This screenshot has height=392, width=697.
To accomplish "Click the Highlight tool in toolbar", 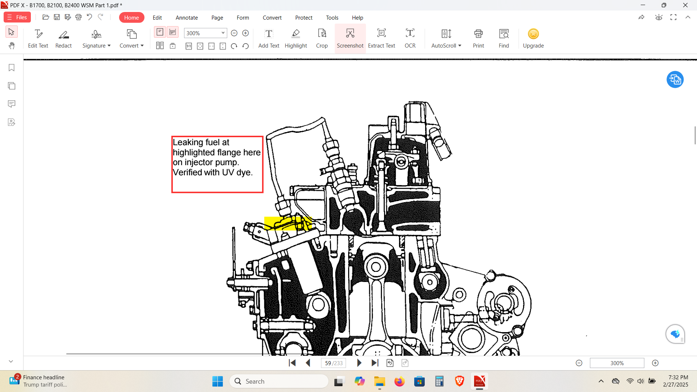I will [x=295, y=38].
